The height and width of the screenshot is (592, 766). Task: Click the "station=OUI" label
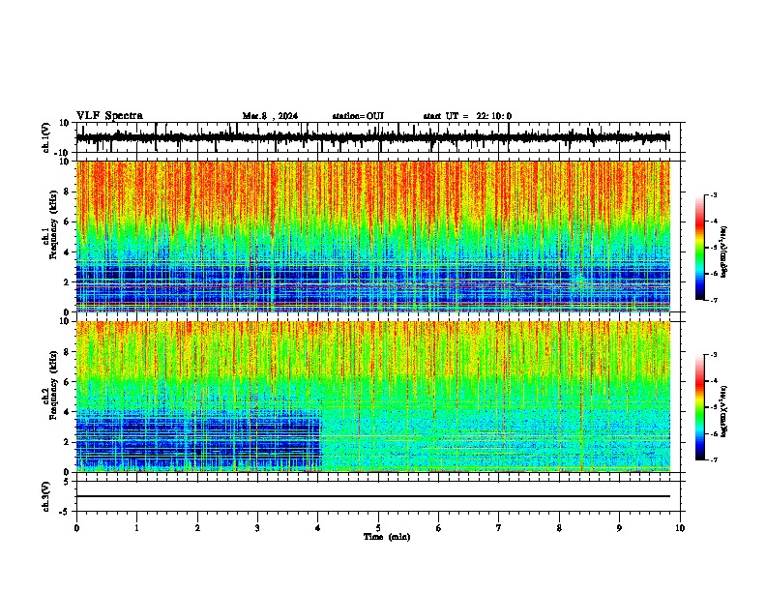358,116
